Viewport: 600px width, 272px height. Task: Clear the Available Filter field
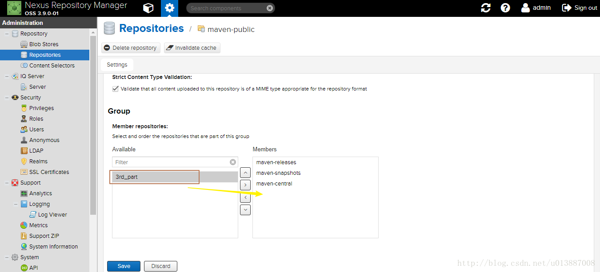(x=233, y=162)
